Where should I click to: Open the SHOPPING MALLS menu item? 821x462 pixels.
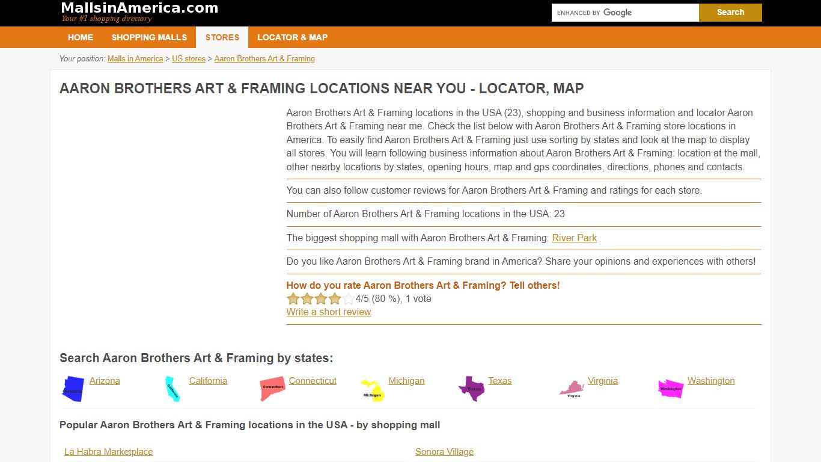pyautogui.click(x=149, y=37)
